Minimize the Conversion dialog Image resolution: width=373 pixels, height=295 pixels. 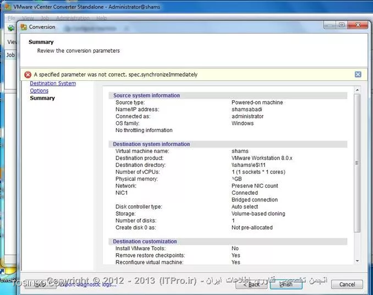pyautogui.click(x=330, y=25)
